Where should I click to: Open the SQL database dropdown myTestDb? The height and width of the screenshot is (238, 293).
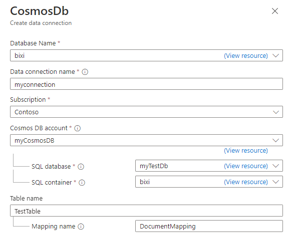209,166
